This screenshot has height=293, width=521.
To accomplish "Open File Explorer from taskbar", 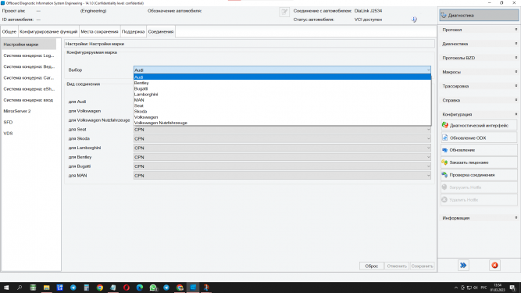I will coord(46,288).
